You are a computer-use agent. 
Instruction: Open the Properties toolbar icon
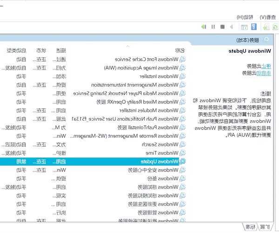click(x=244, y=27)
